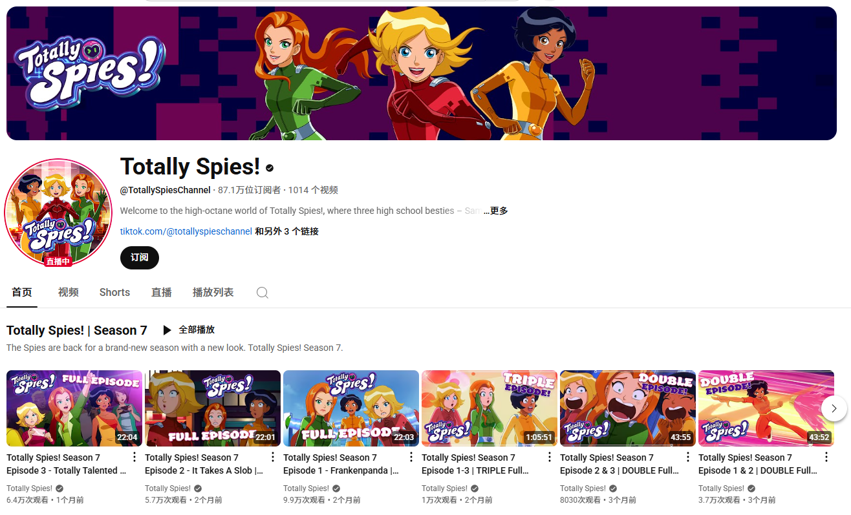Play all Season 7 with 全部播放
Image resolution: width=851 pixels, height=515 pixels.
[189, 330]
